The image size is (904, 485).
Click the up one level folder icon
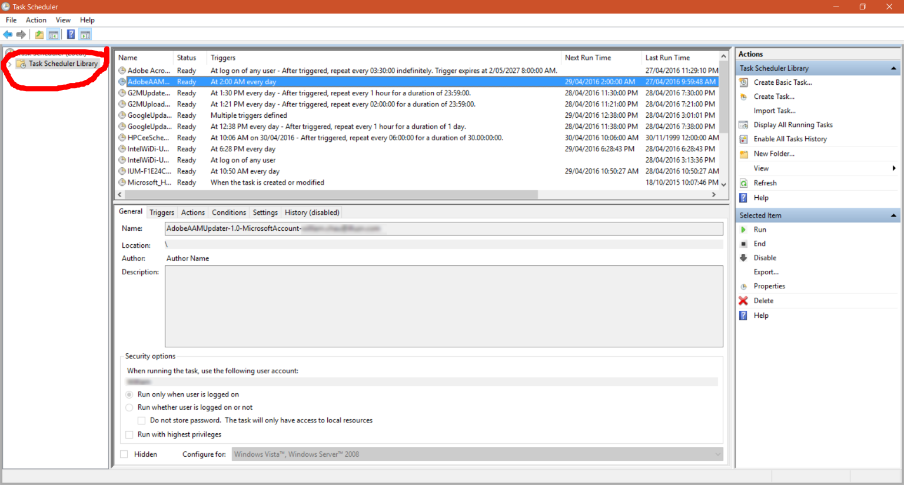coord(39,35)
